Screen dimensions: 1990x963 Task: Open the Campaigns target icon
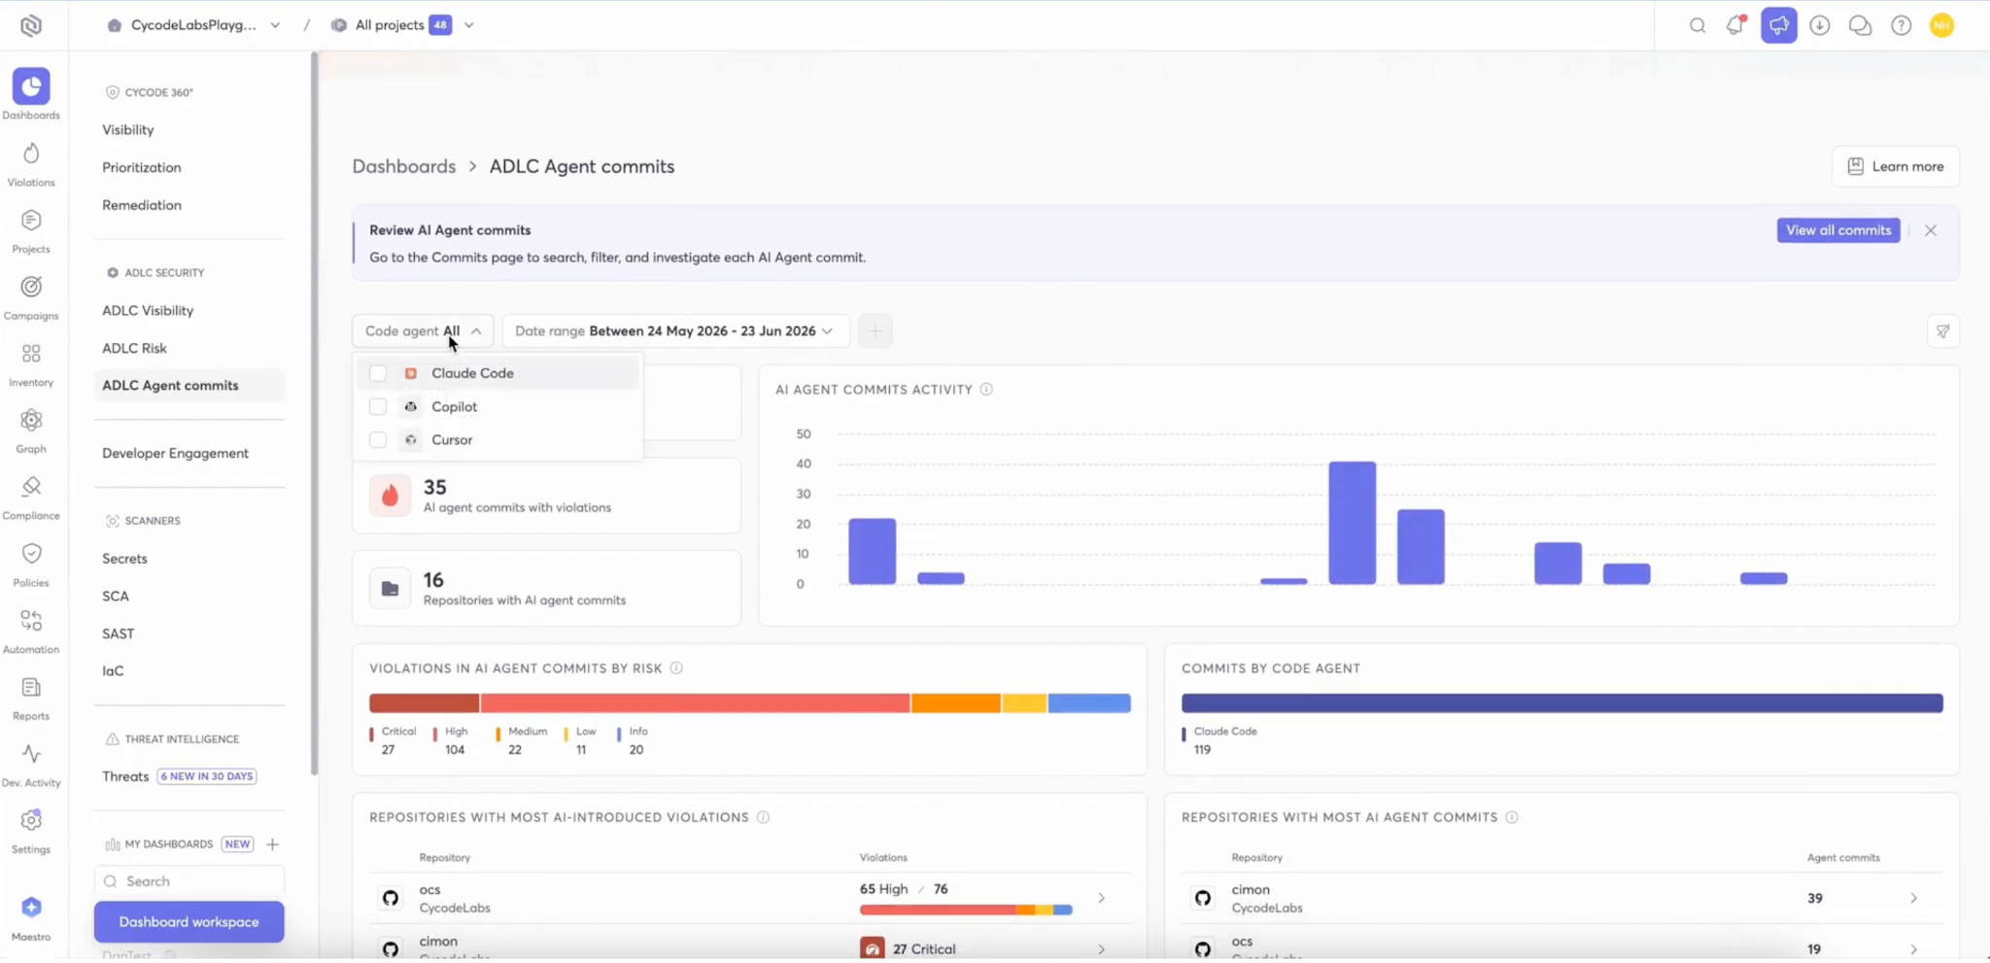31,287
